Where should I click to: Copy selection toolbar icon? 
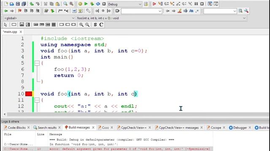click(51, 4)
